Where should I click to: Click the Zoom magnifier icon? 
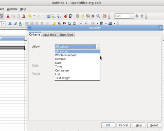coord(98,16)
